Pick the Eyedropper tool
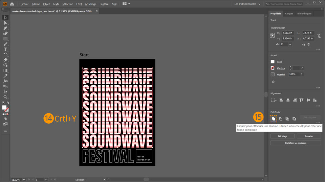 5,76
